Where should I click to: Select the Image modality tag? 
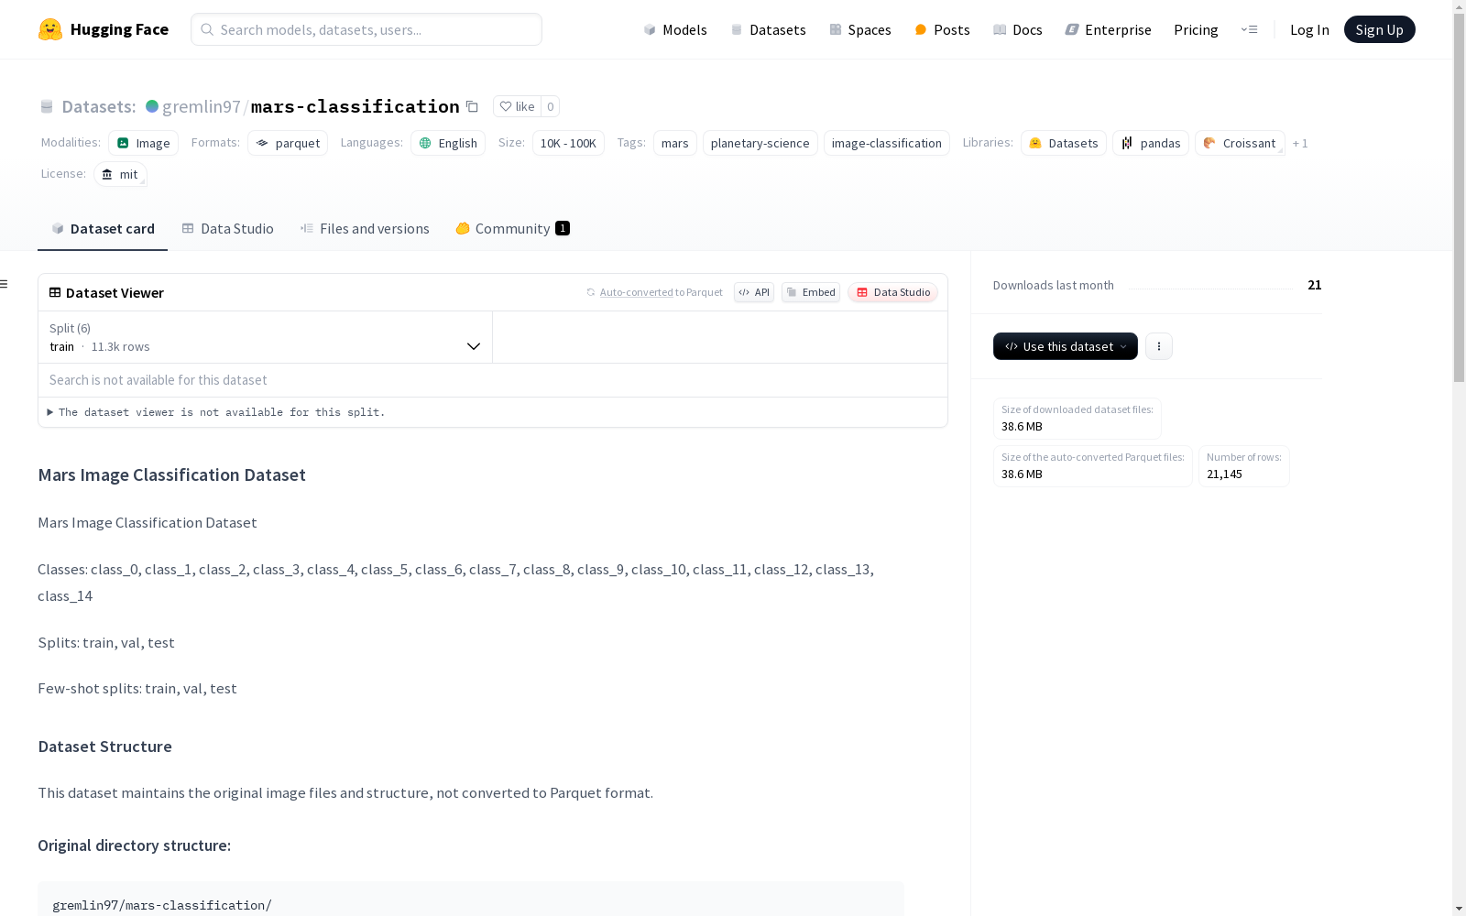click(143, 143)
